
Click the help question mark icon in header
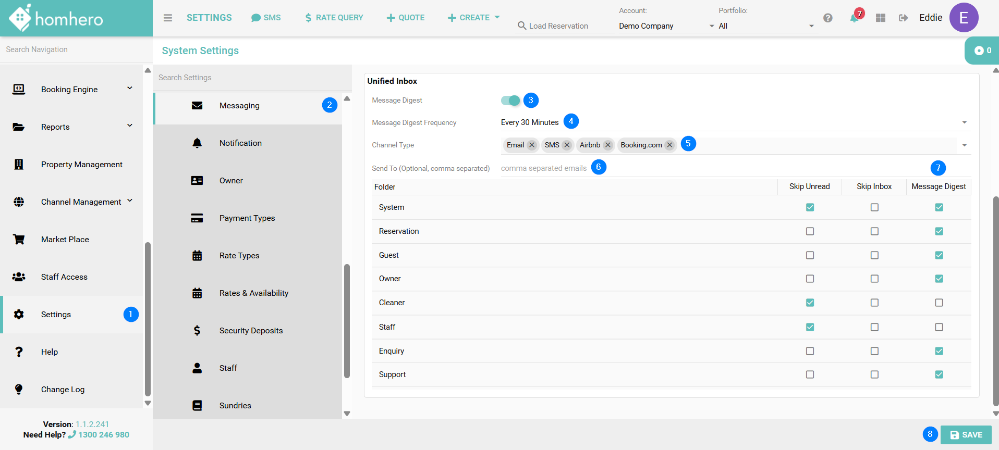pos(827,18)
